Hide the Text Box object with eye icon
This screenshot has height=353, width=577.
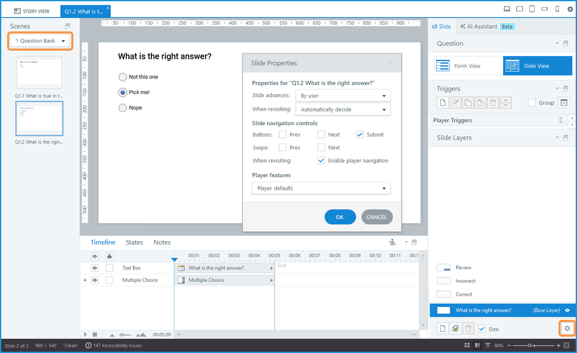pyautogui.click(x=95, y=268)
